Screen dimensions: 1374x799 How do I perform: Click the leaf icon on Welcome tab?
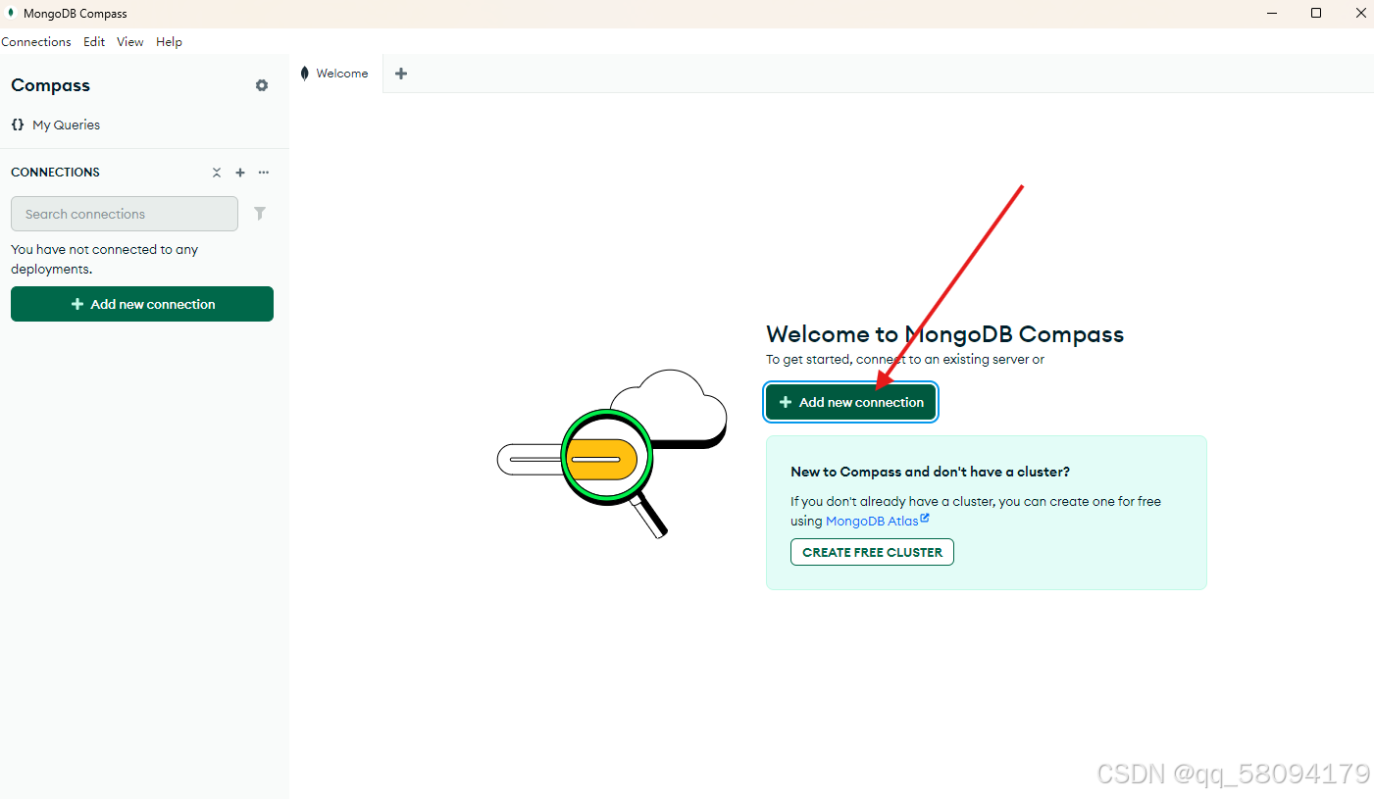point(305,74)
